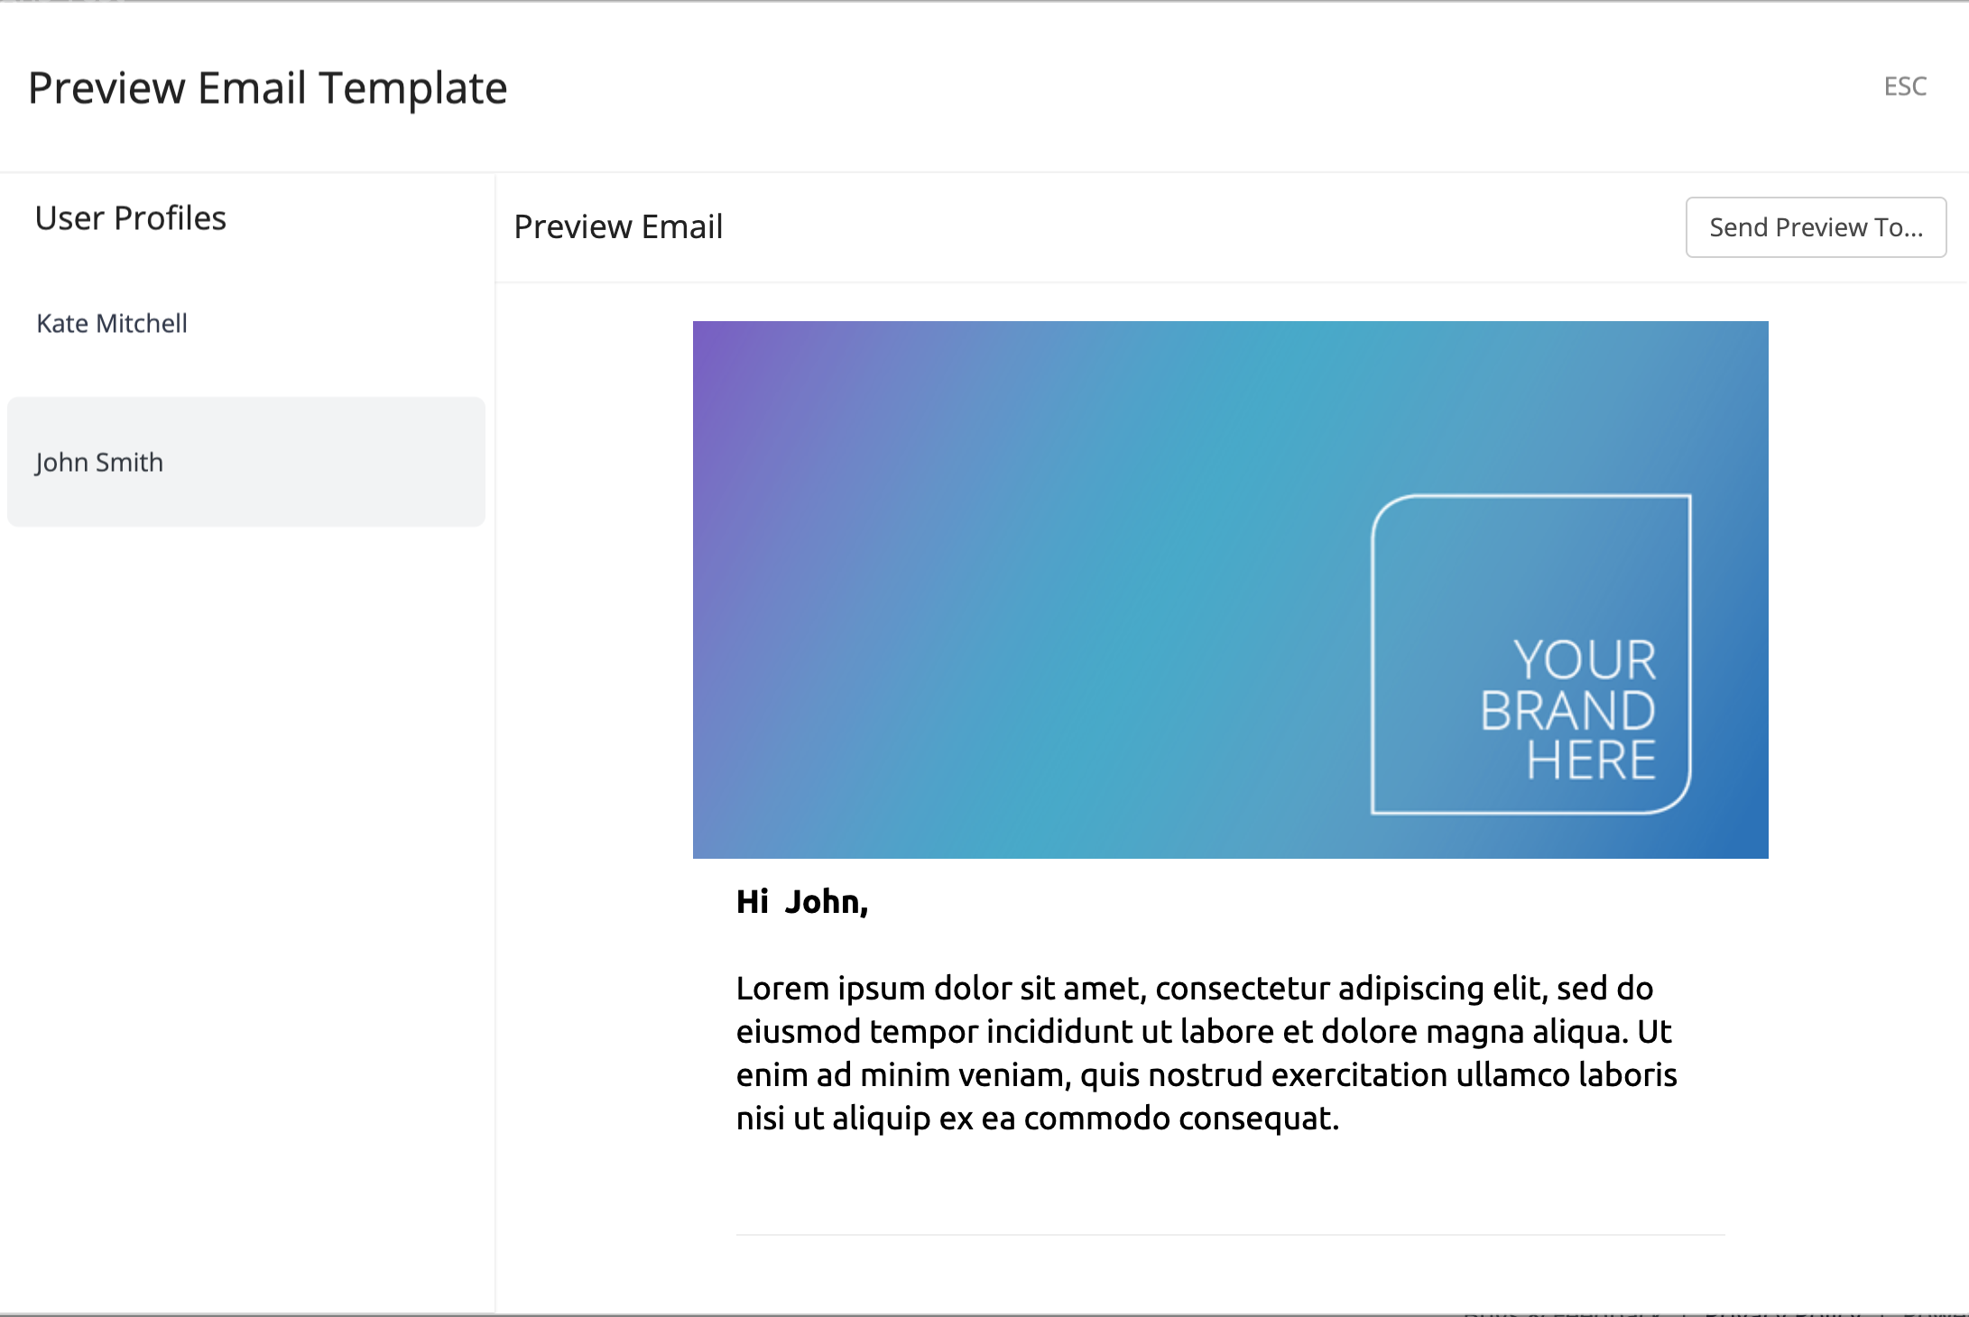The image size is (1969, 1317).
Task: Click the YOUR BRAND HERE logo box
Action: click(1531, 655)
